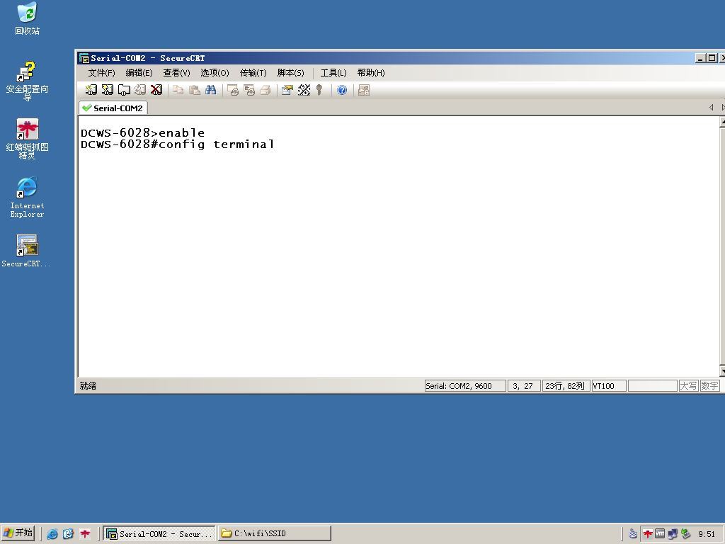
Task: Click the 数字 num lock indicator
Action: coord(709,386)
